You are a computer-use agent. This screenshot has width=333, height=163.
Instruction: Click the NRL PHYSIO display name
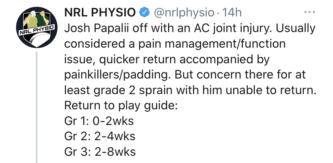click(100, 13)
